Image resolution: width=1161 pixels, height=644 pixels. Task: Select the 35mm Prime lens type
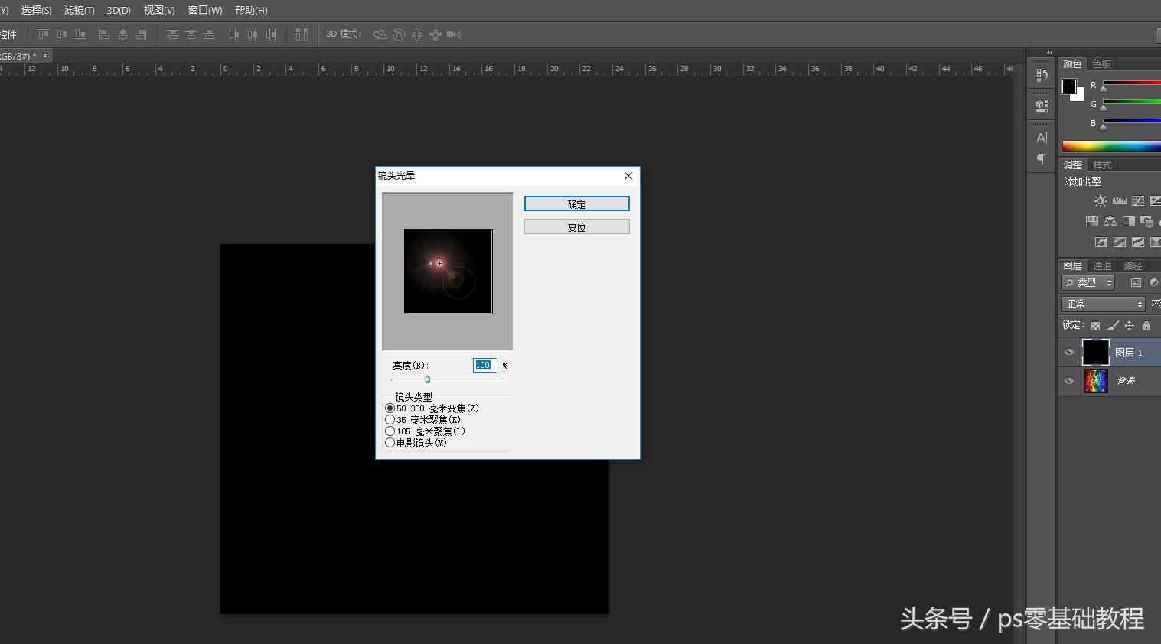click(390, 420)
